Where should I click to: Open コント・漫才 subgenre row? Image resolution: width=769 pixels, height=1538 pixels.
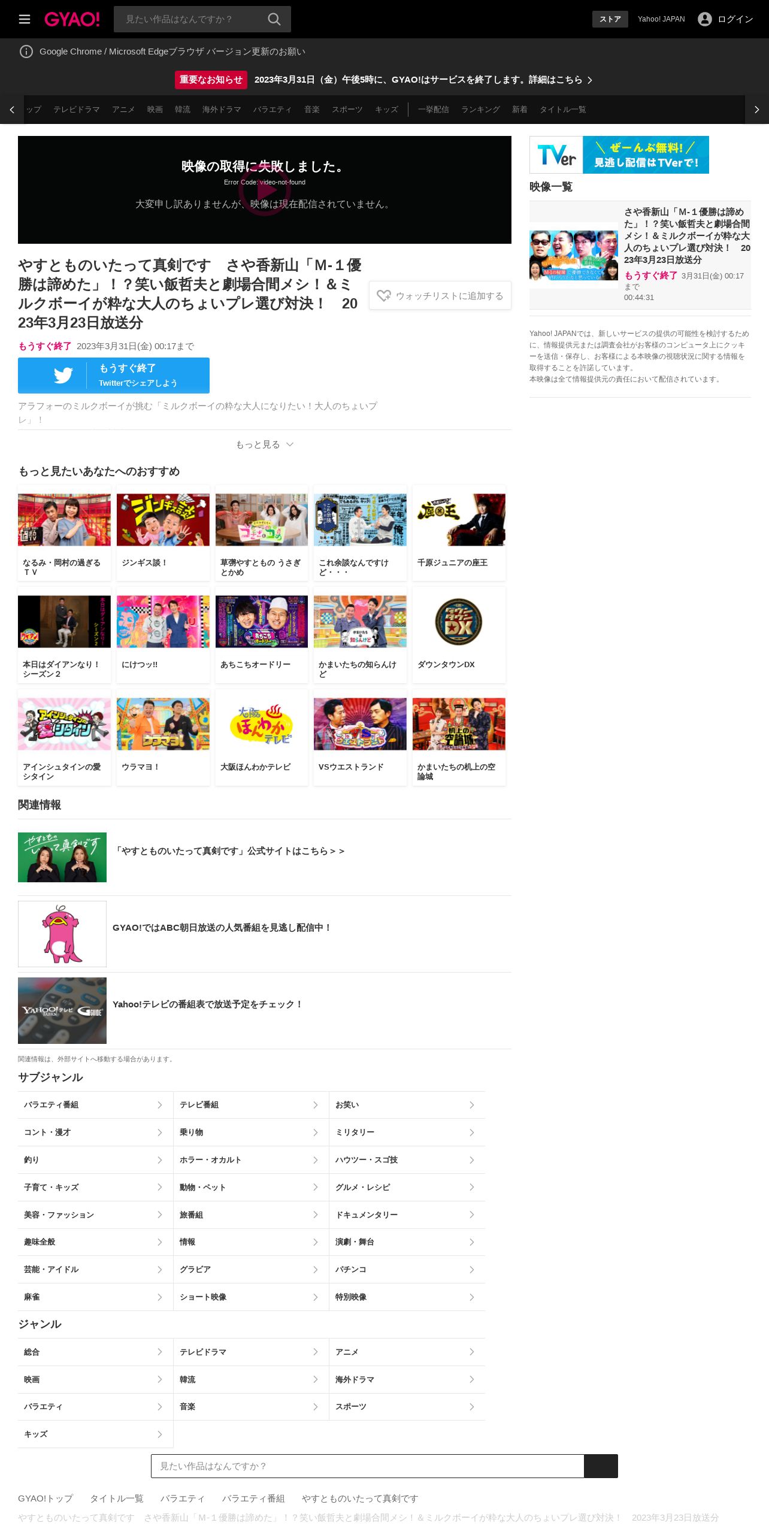pos(95,1133)
